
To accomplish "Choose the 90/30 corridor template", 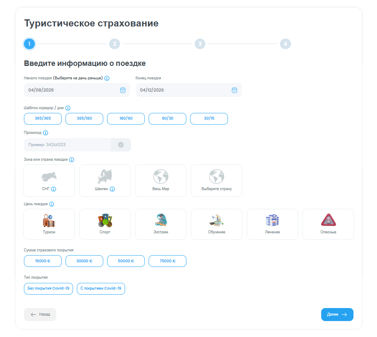I will coord(167,119).
